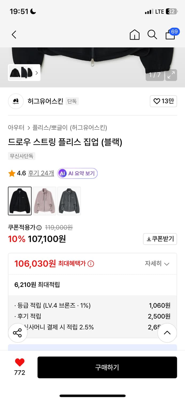Screen dimensions: 185x401
Task: Tap the scroll-to-top arrow button
Action: [x=167, y=333]
